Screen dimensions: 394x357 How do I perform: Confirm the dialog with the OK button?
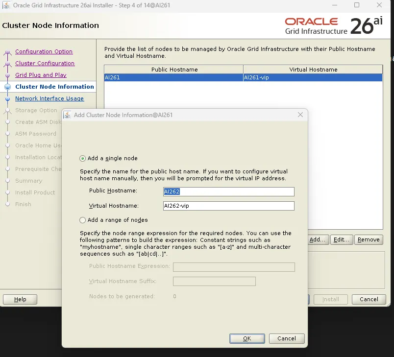(247, 338)
